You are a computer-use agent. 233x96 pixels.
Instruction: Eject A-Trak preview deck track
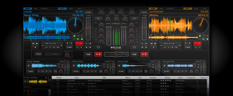[x=46, y=78]
